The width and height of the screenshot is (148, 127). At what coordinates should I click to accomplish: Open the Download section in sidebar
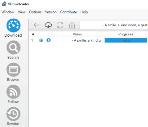point(13,28)
